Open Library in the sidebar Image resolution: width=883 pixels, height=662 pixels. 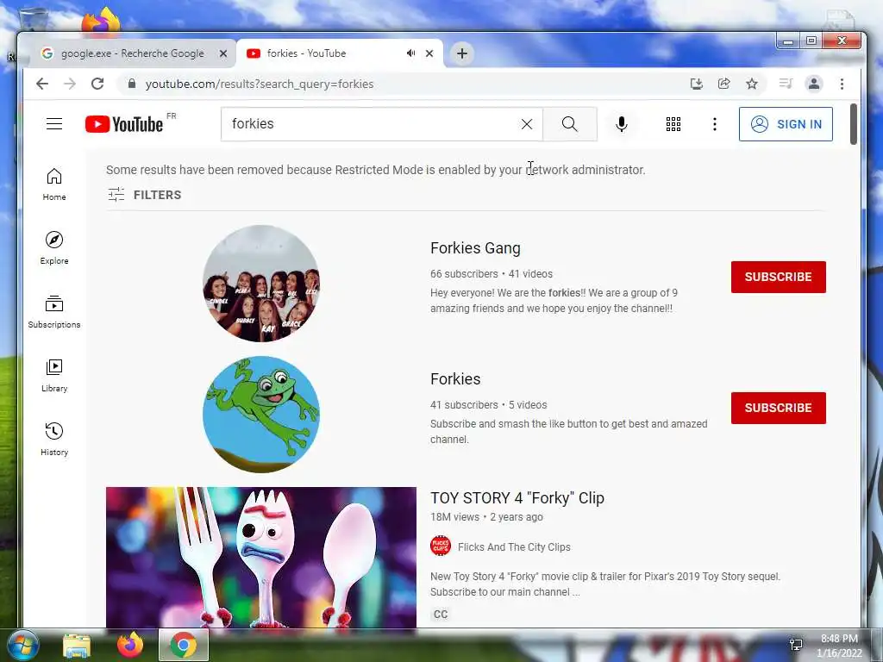click(54, 376)
